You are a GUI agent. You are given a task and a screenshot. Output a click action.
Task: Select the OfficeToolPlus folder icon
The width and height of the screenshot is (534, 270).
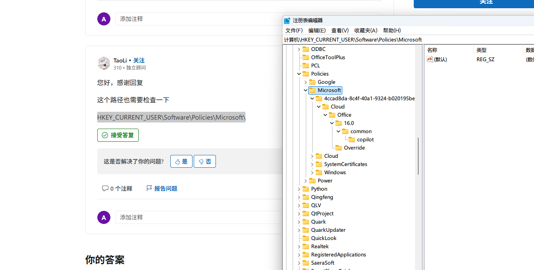tap(306, 58)
